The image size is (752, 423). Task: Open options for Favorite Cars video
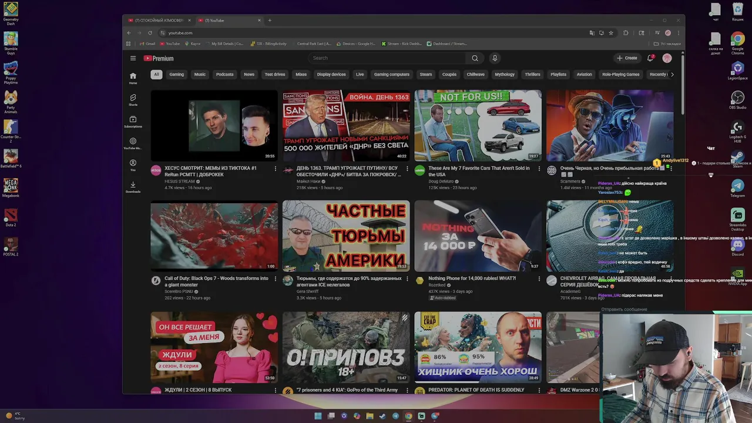539,169
